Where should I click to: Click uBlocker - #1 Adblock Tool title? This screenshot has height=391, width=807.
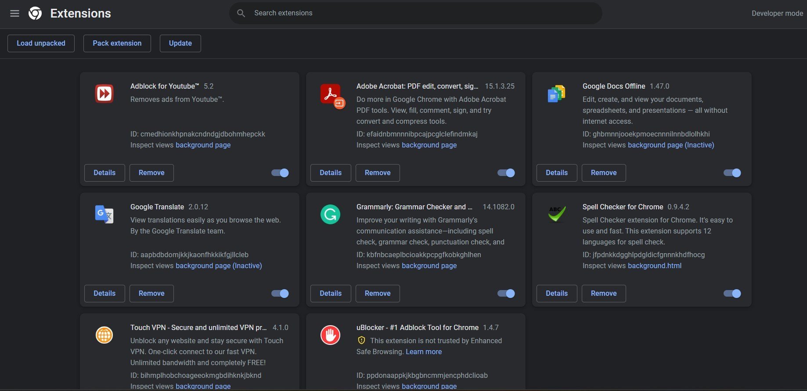pyautogui.click(x=417, y=328)
